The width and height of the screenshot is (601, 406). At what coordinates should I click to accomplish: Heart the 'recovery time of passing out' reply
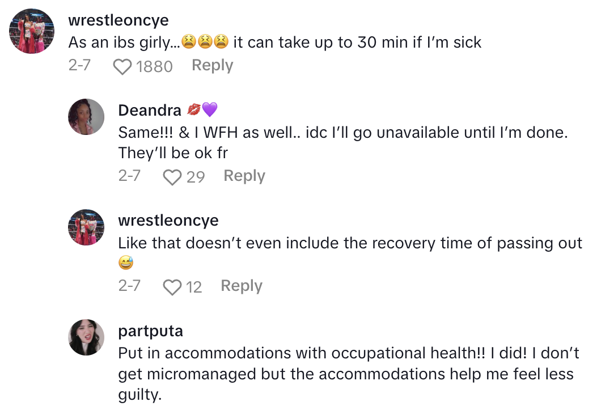172,287
